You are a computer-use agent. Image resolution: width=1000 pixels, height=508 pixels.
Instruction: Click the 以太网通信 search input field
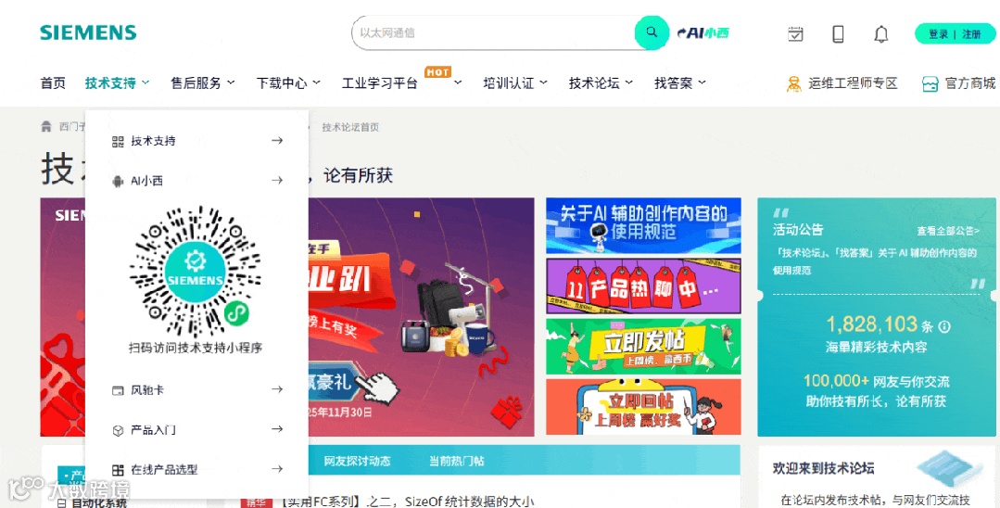coord(493,32)
